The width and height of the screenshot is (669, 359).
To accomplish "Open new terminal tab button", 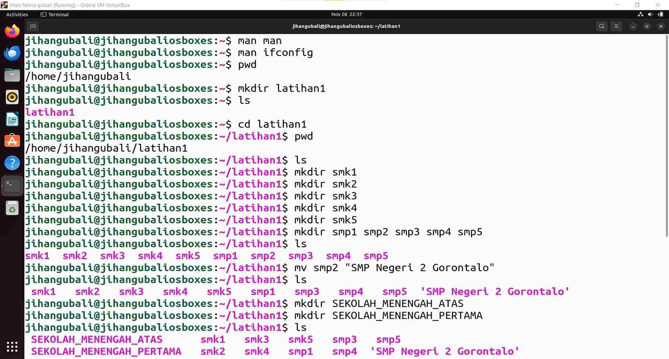I will tap(33, 26).
